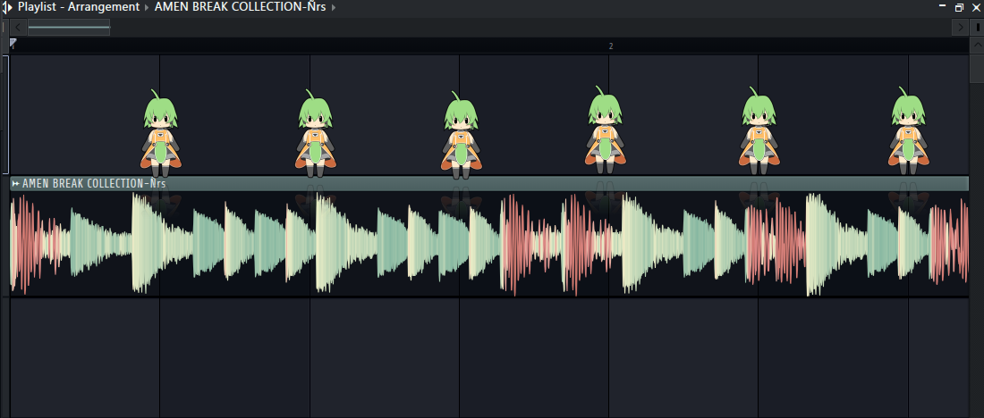984x418 pixels.
Task: Open the playlist menu arrow icon
Action: [8, 7]
